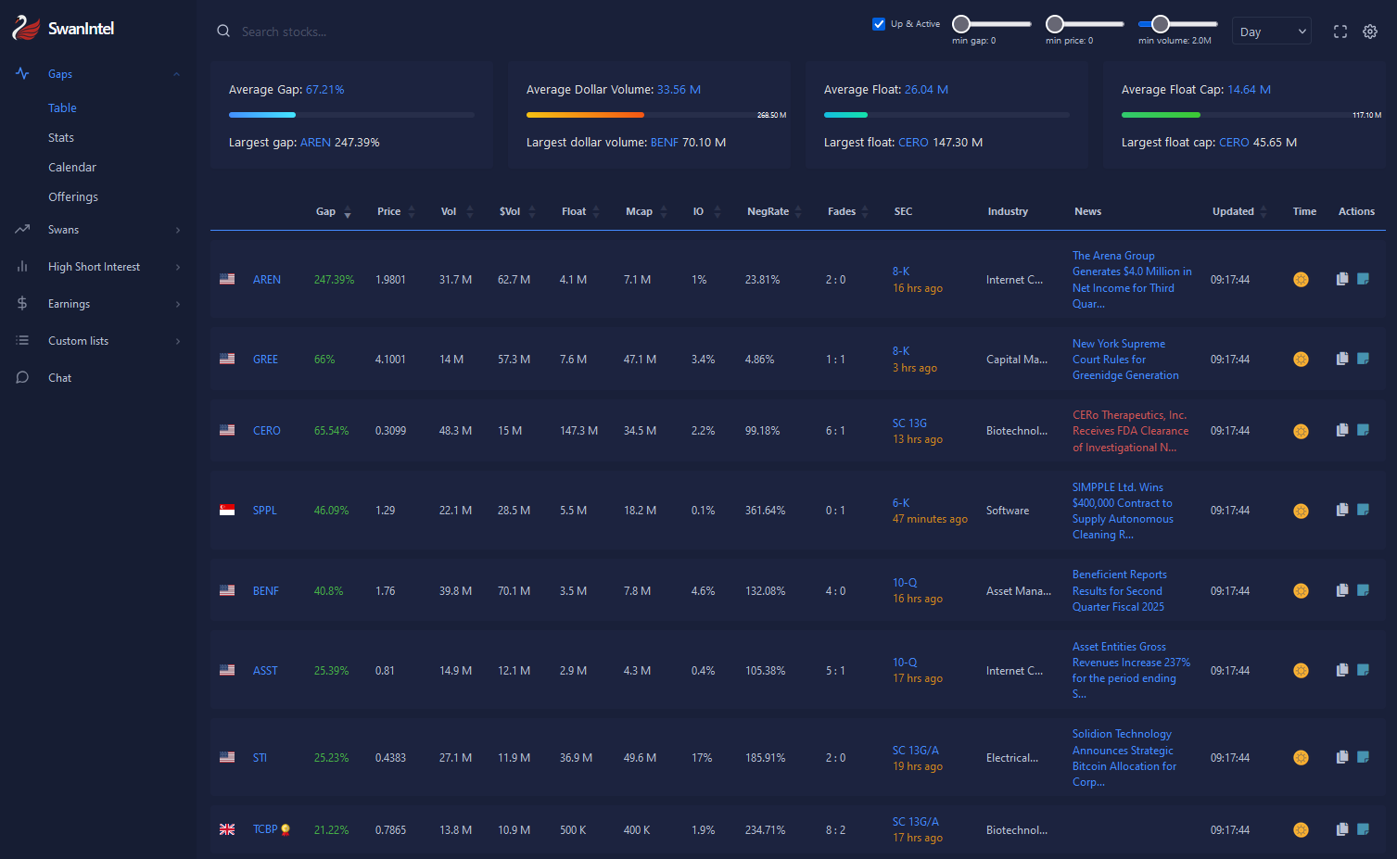Click the copy icon in BENF row
1397x859 pixels.
pyautogui.click(x=1341, y=590)
